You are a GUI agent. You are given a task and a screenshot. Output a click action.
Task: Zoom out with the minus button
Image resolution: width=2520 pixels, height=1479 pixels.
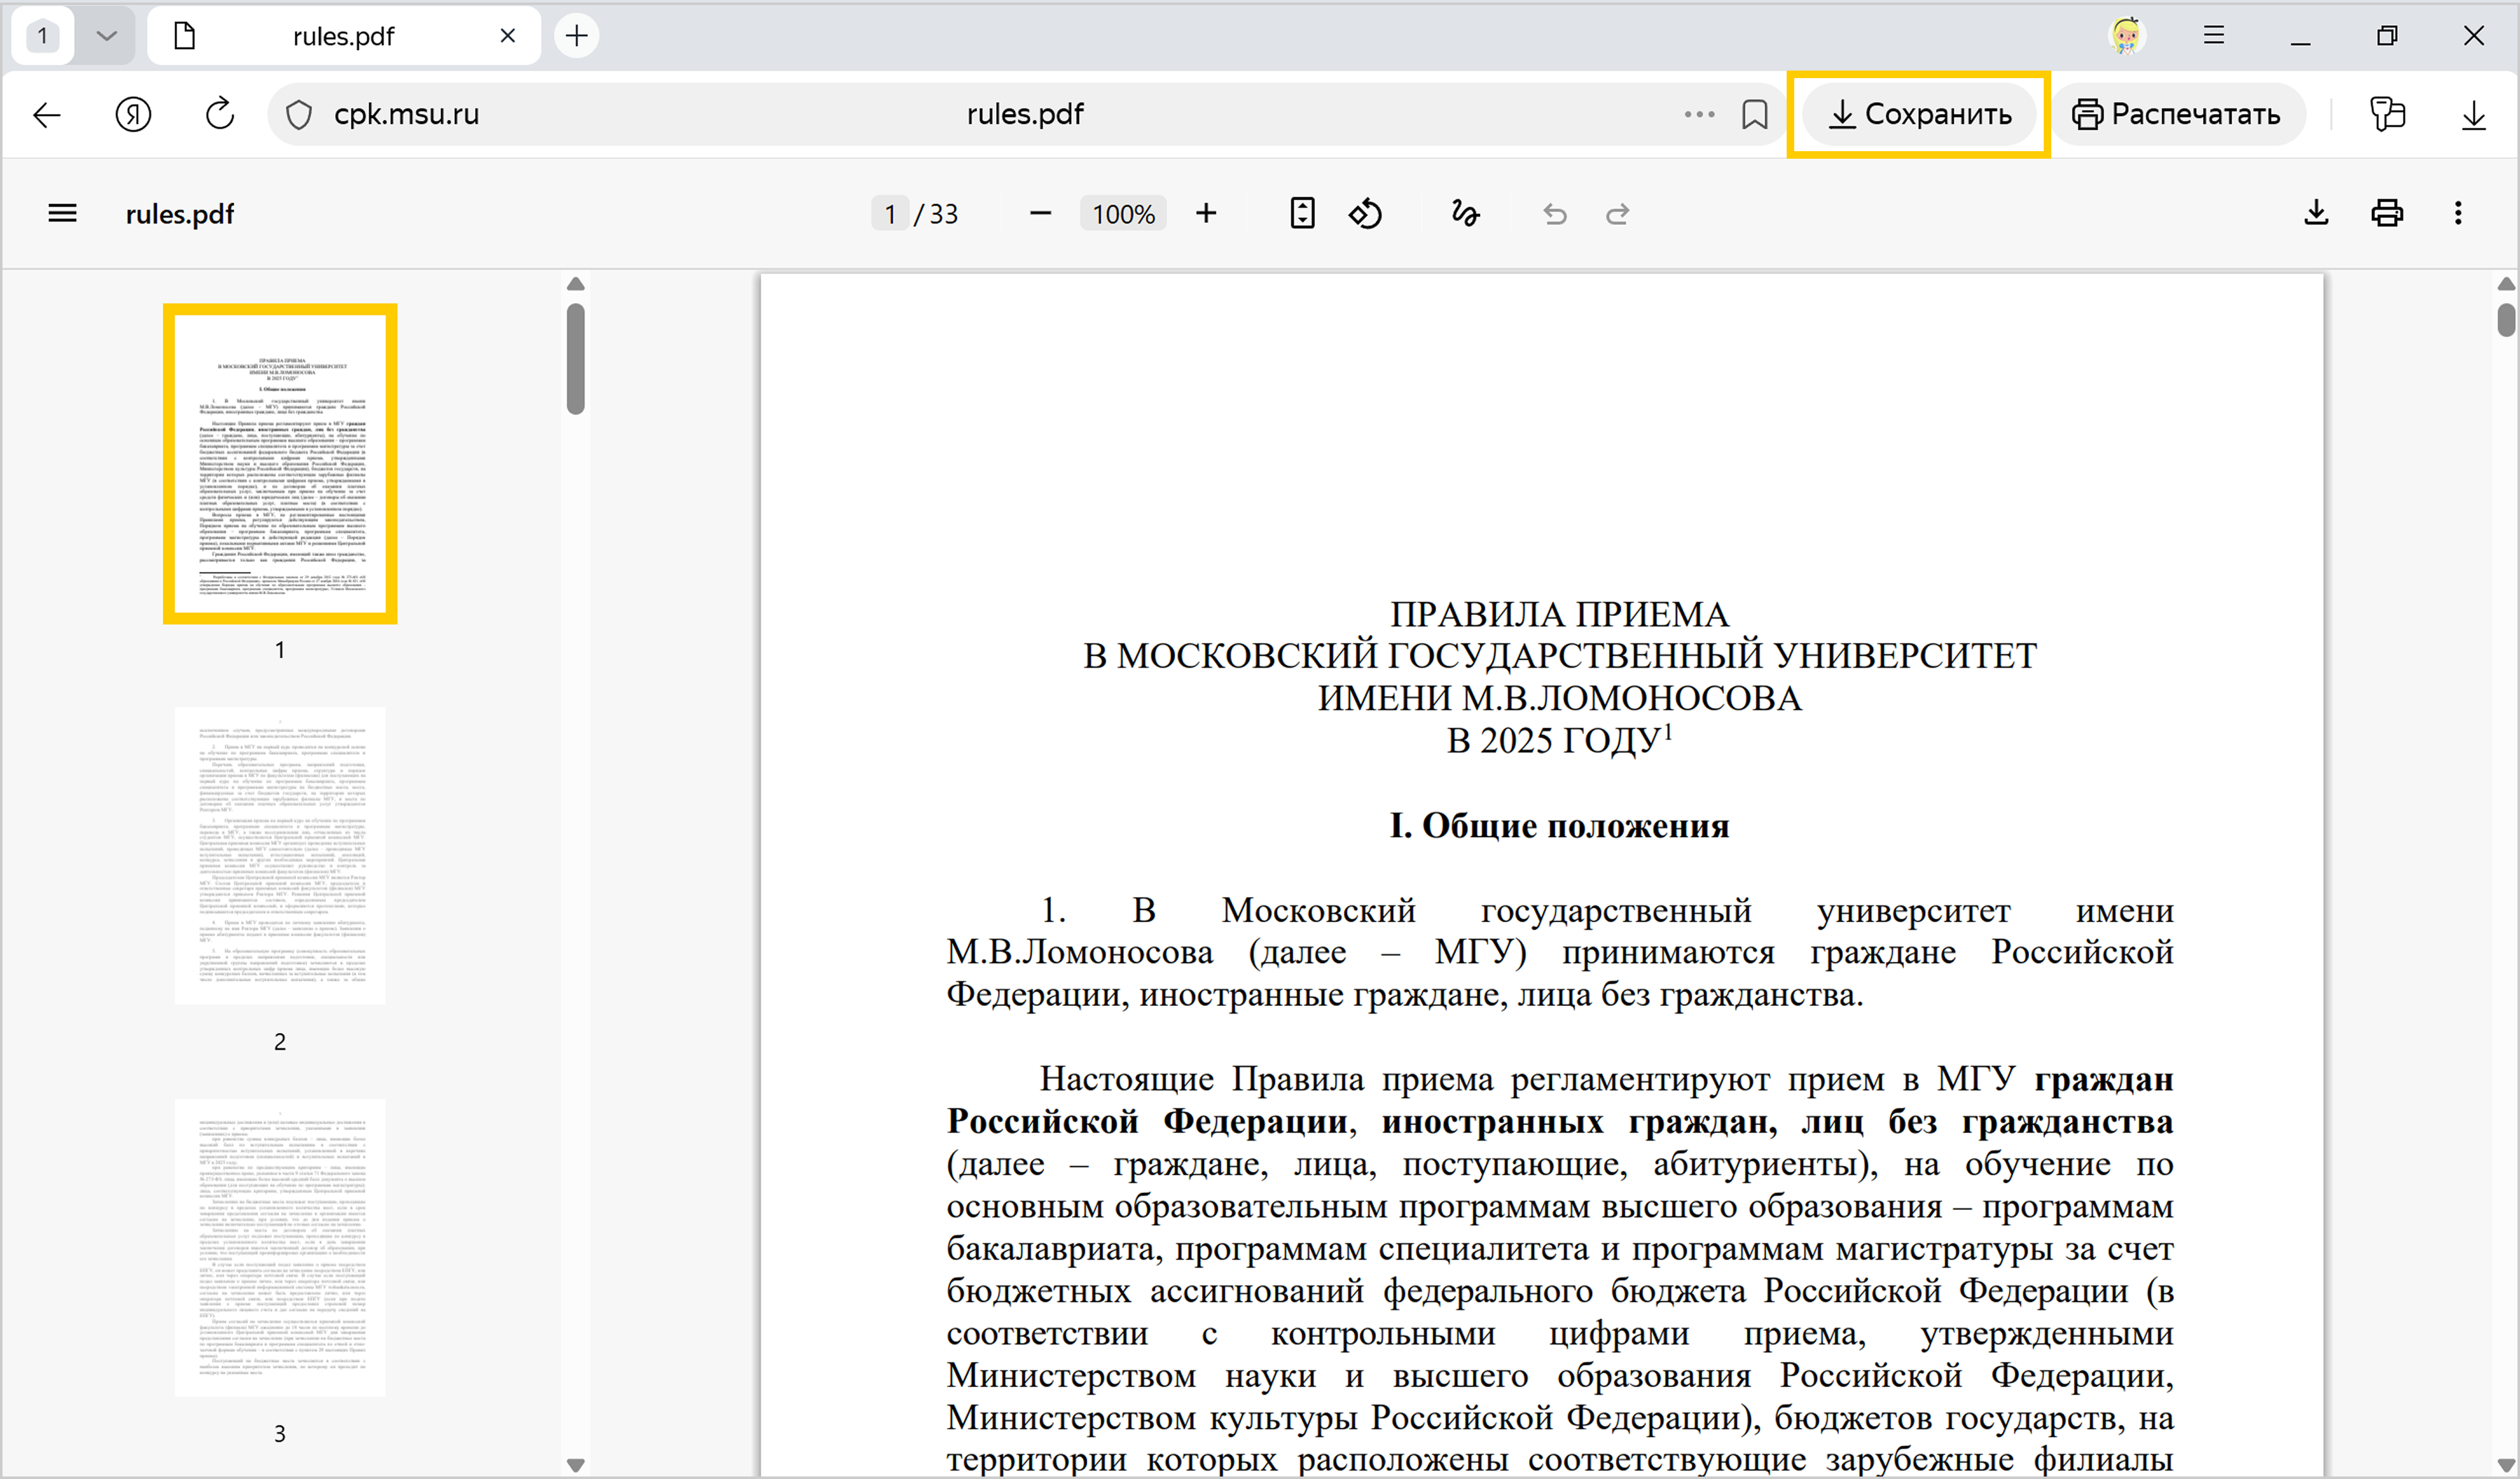[1040, 213]
